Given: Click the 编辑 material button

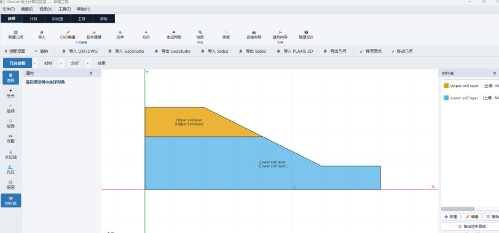Looking at the screenshot, I should [x=471, y=217].
